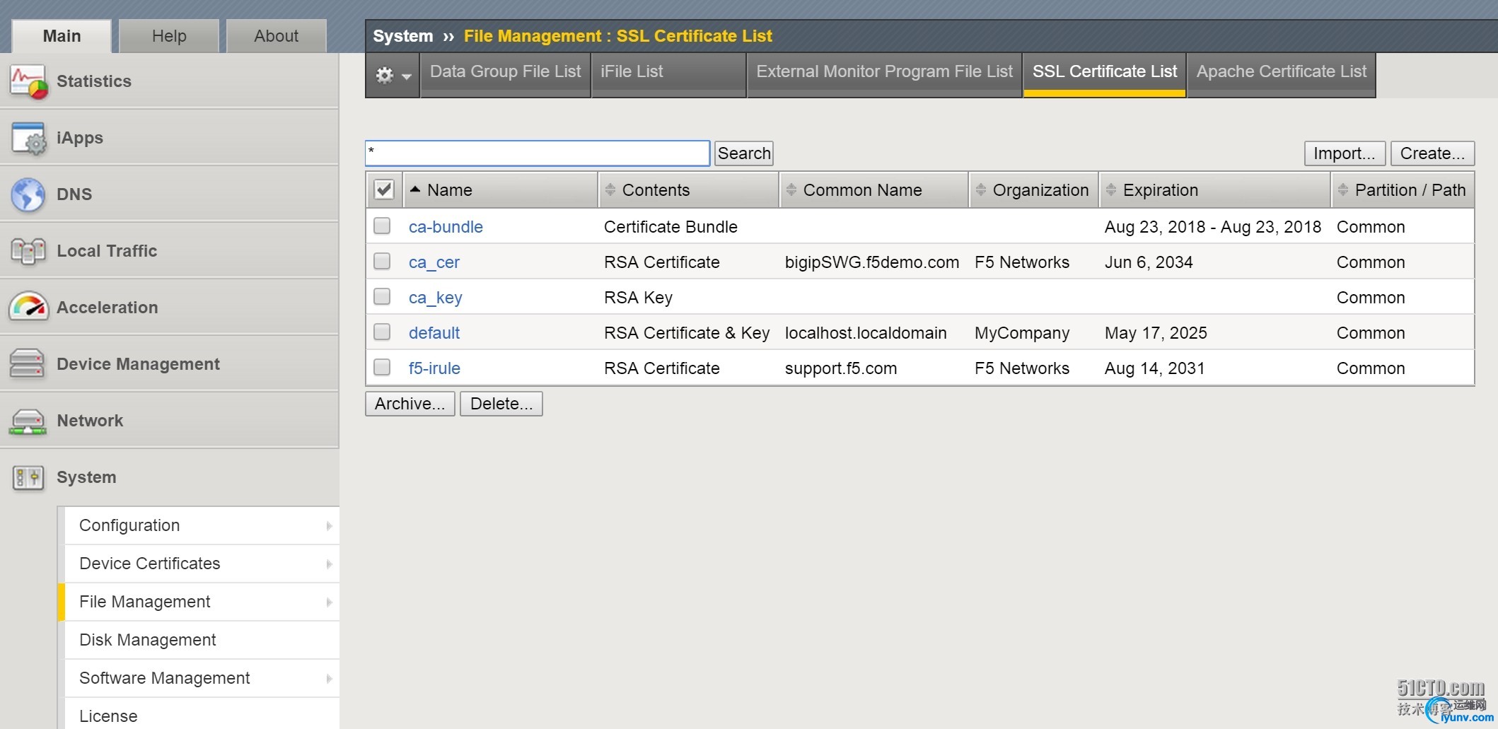Check the ca_cer row checkbox
The height and width of the screenshot is (729, 1498).
[382, 261]
